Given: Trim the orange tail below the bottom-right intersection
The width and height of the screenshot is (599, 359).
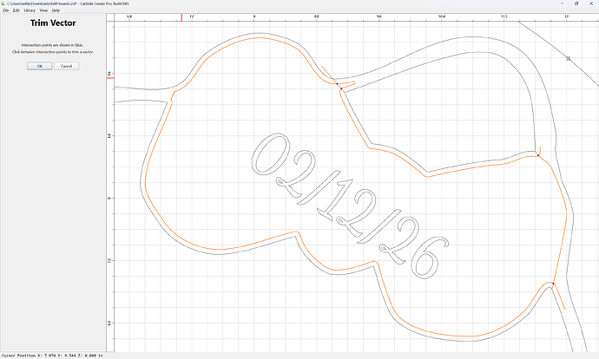Looking at the screenshot, I should coord(559,297).
